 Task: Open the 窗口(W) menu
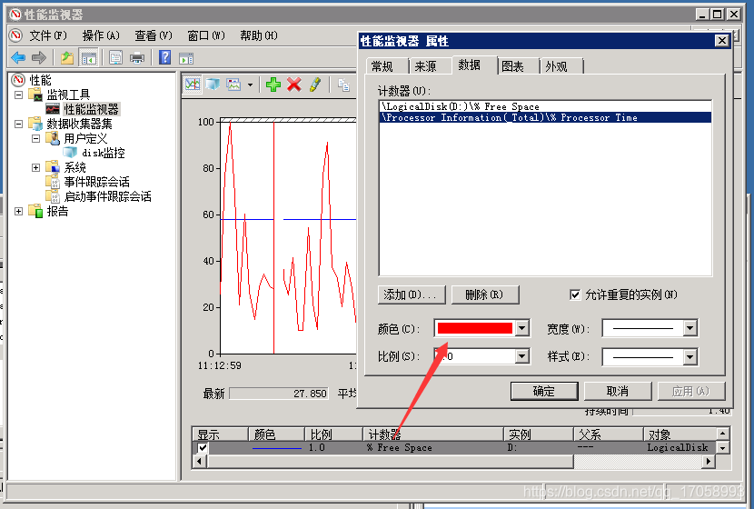206,35
